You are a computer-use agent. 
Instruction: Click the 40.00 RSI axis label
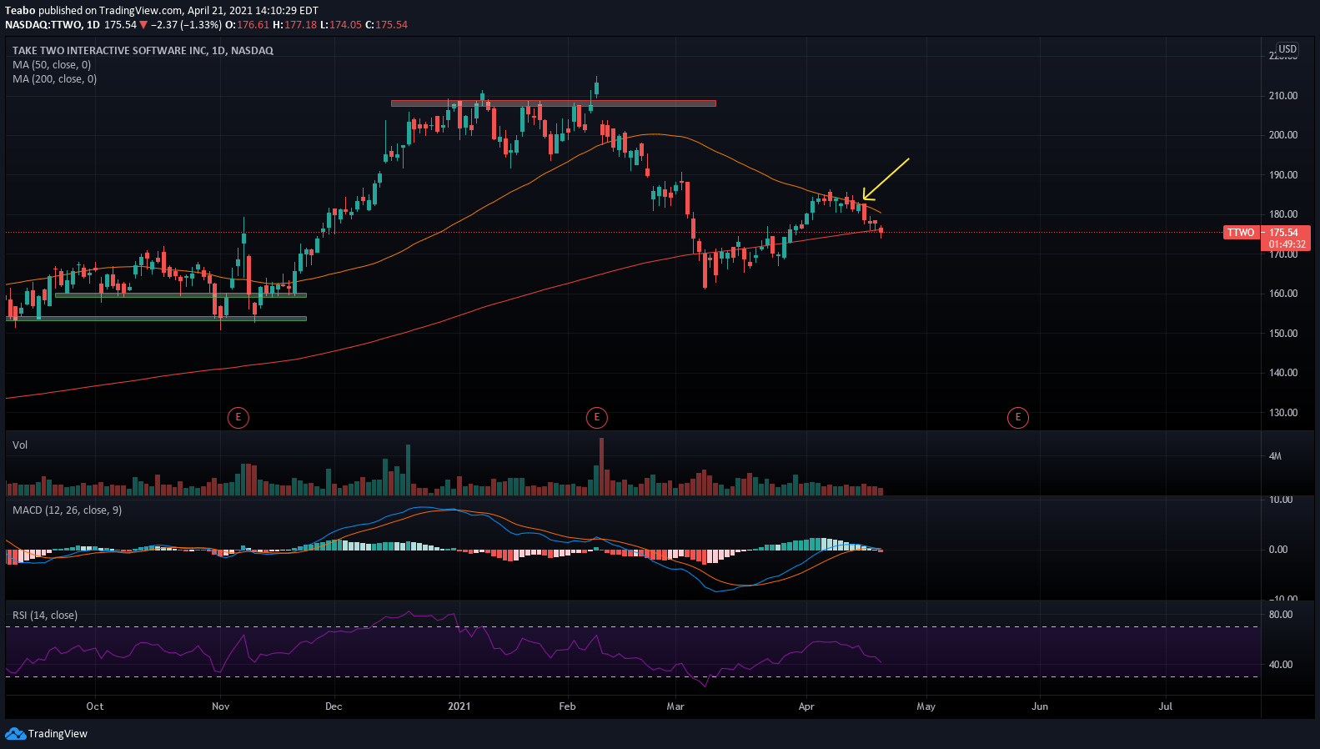[x=1281, y=665]
